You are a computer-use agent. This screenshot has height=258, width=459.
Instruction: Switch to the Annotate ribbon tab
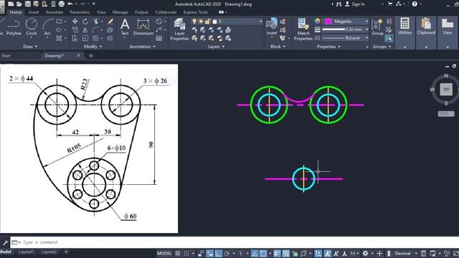click(x=55, y=12)
